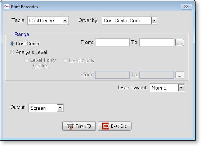The width and height of the screenshot is (201, 146).
Task: Focus the Cost Centre To input field
Action: [x=157, y=42]
